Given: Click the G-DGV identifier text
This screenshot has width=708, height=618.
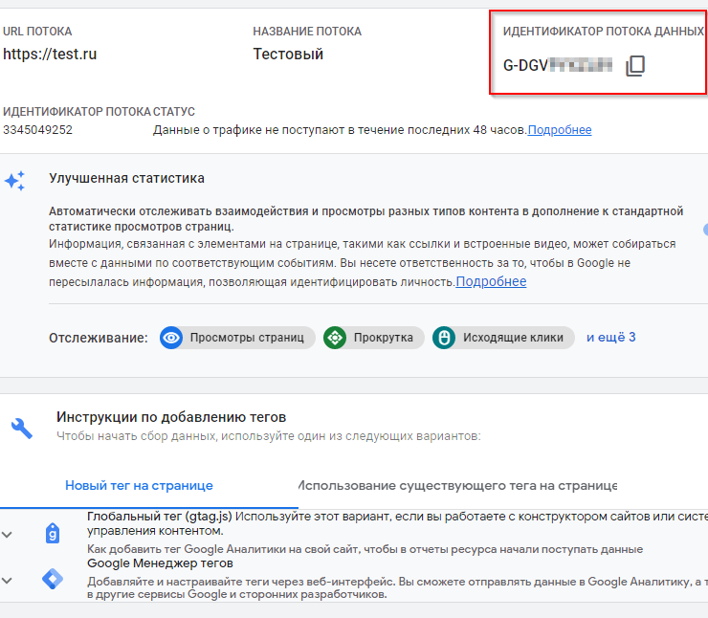Looking at the screenshot, I should pyautogui.click(x=557, y=66).
